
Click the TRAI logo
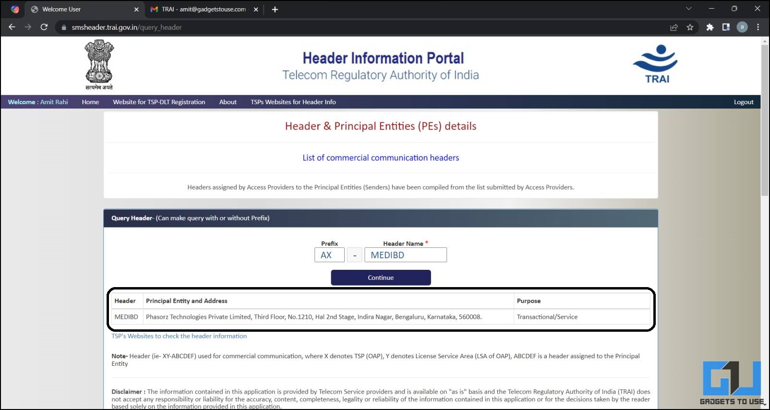(x=656, y=64)
